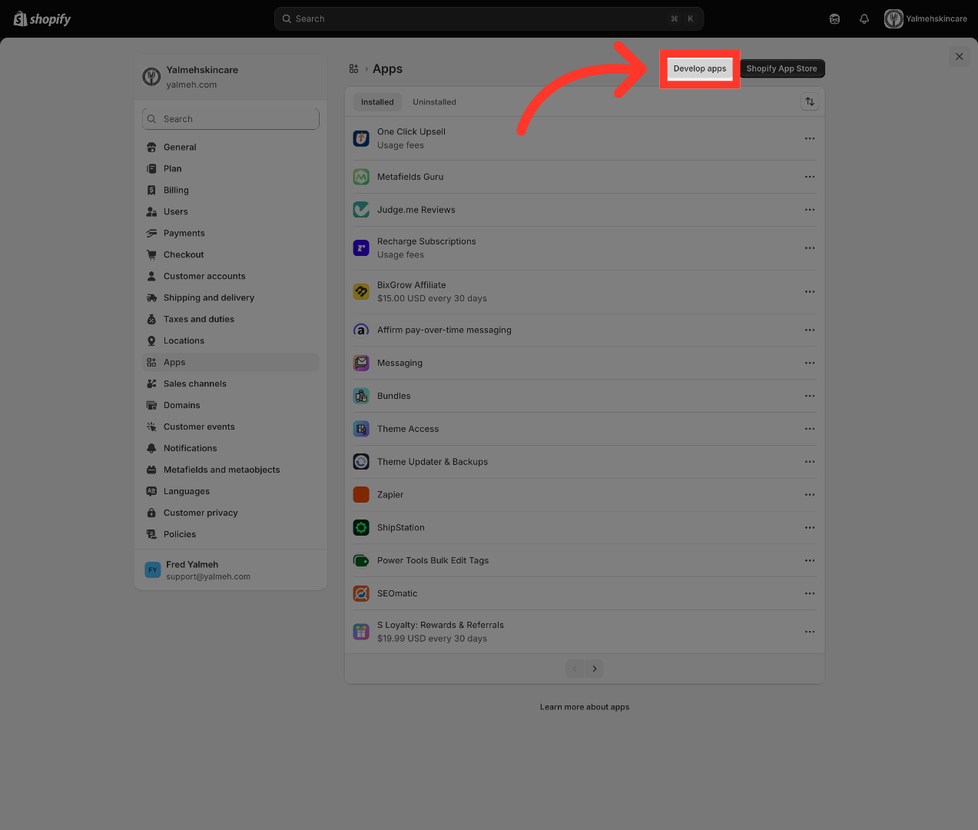Open more options for SEOmatic
Viewport: 978px width, 830px height.
810,593
